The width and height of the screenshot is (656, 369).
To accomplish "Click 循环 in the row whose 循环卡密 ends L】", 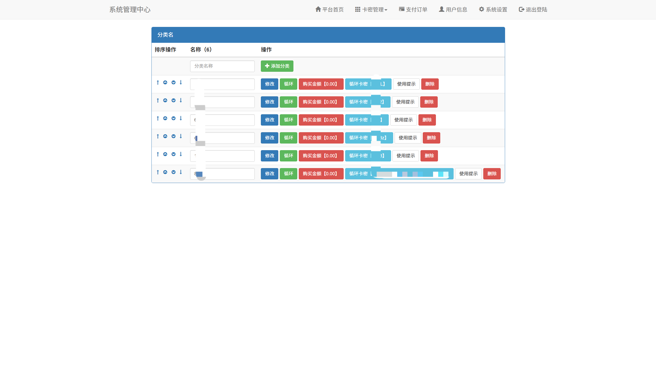I will click(x=289, y=84).
